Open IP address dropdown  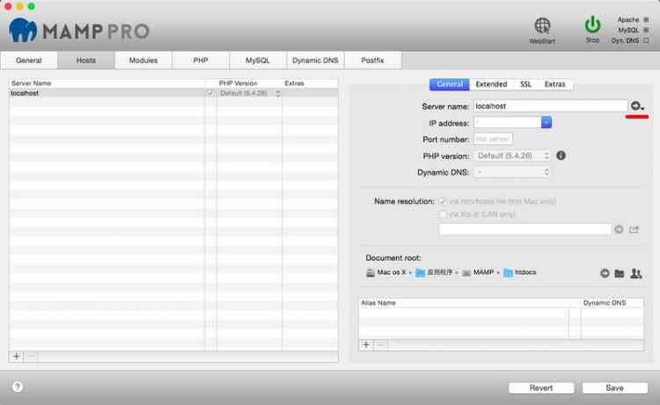click(546, 122)
